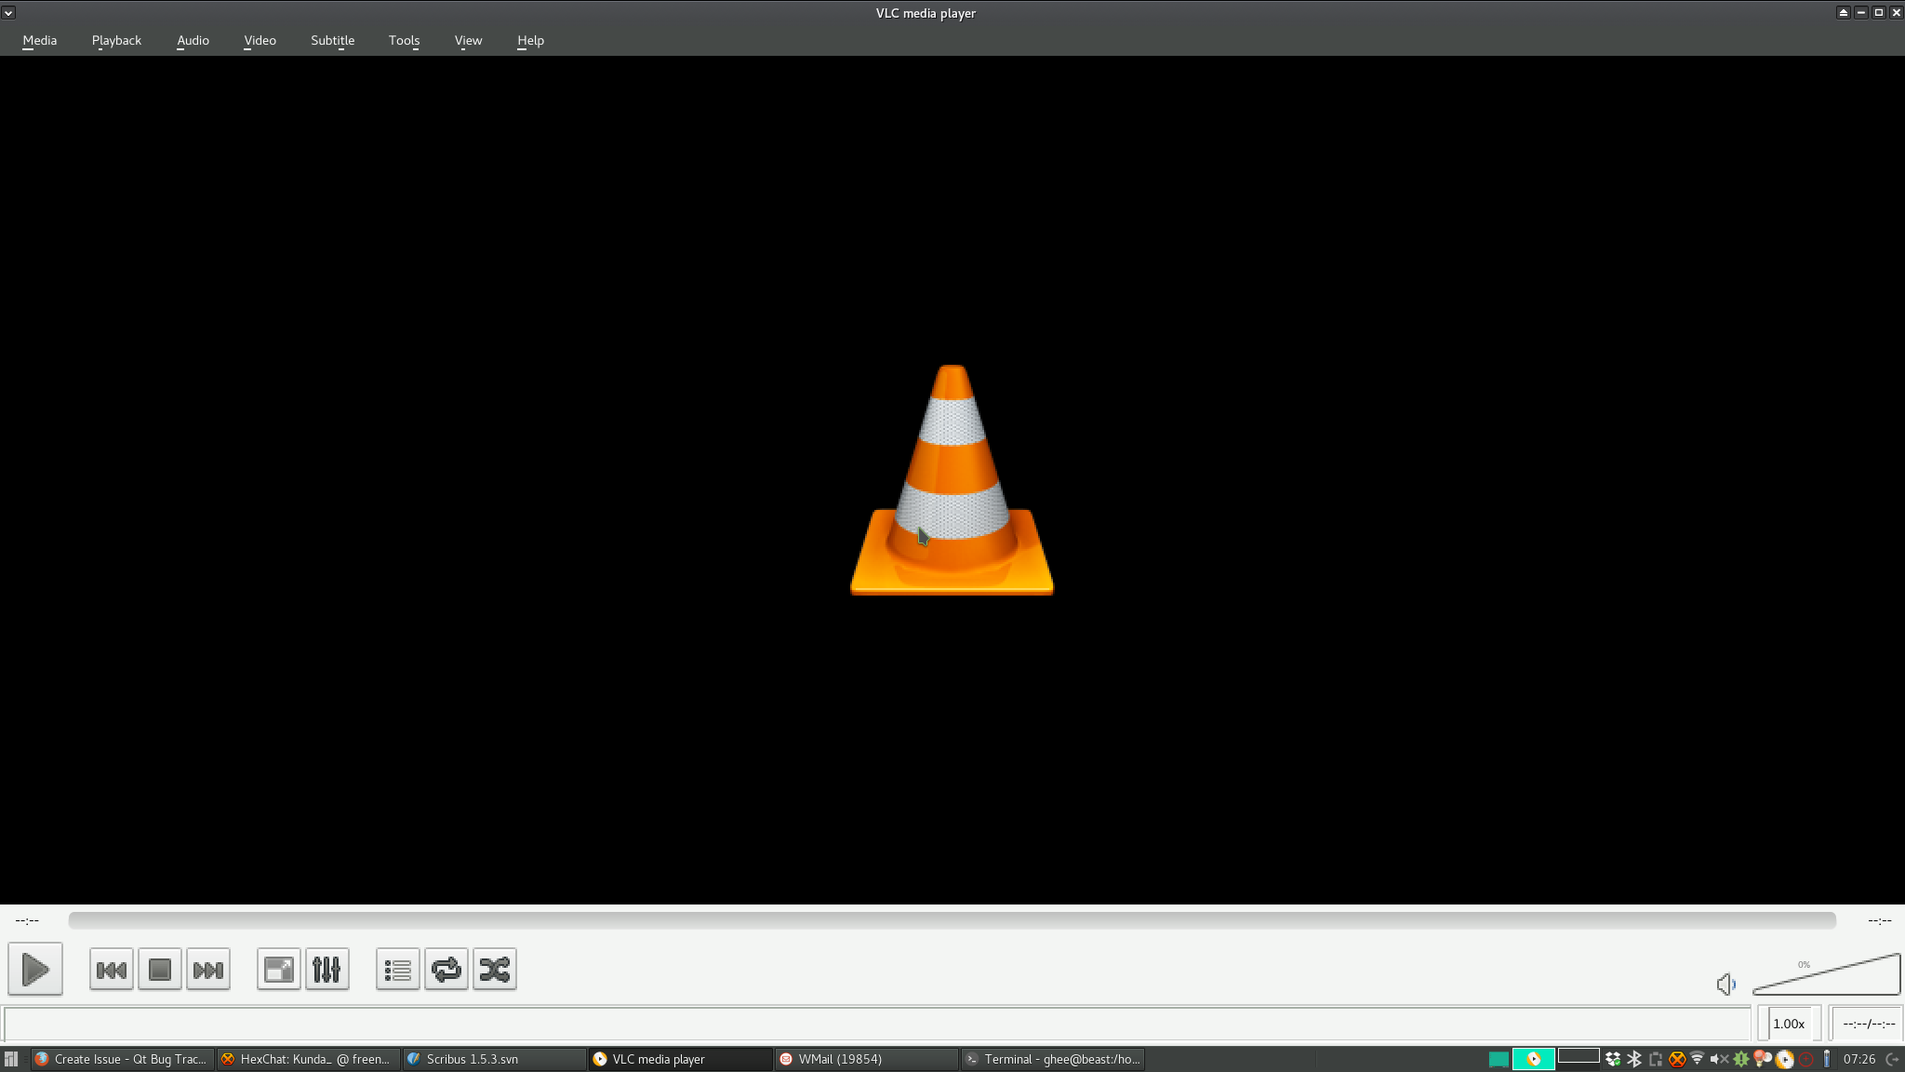Click battery indicator tray icon
Viewport: 1905px width, 1072px height.
click(1827, 1059)
